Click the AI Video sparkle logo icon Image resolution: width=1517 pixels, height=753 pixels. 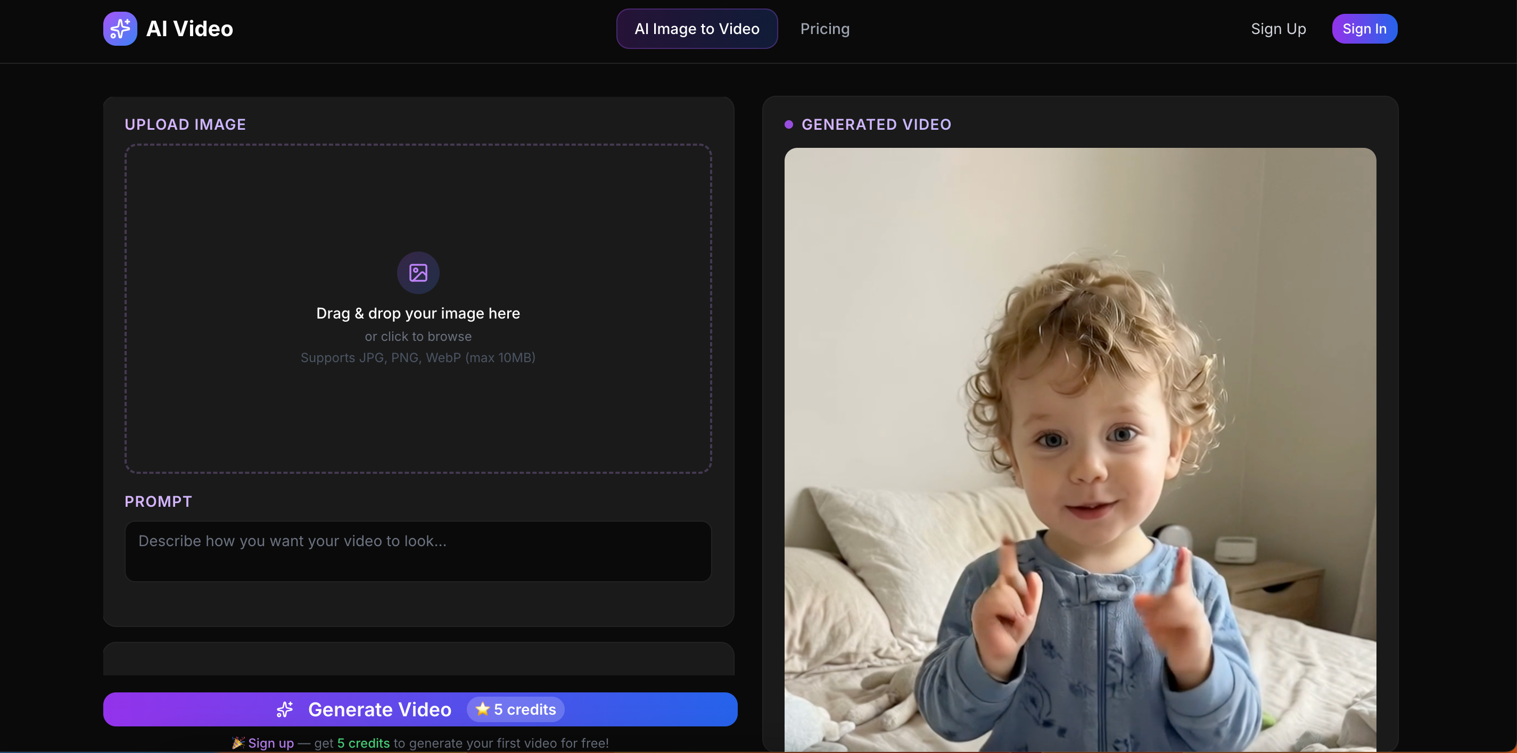(x=120, y=29)
